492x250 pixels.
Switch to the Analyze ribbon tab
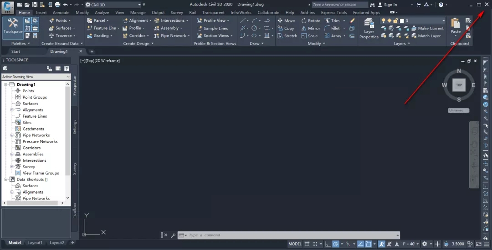coord(102,13)
